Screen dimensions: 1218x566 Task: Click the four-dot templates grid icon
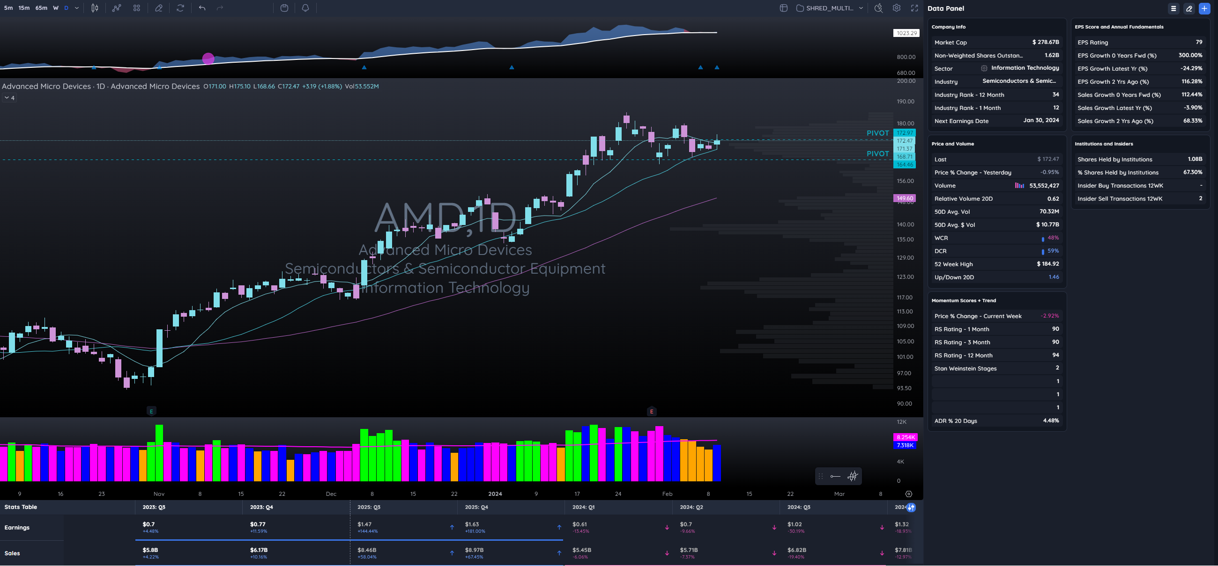coord(137,8)
